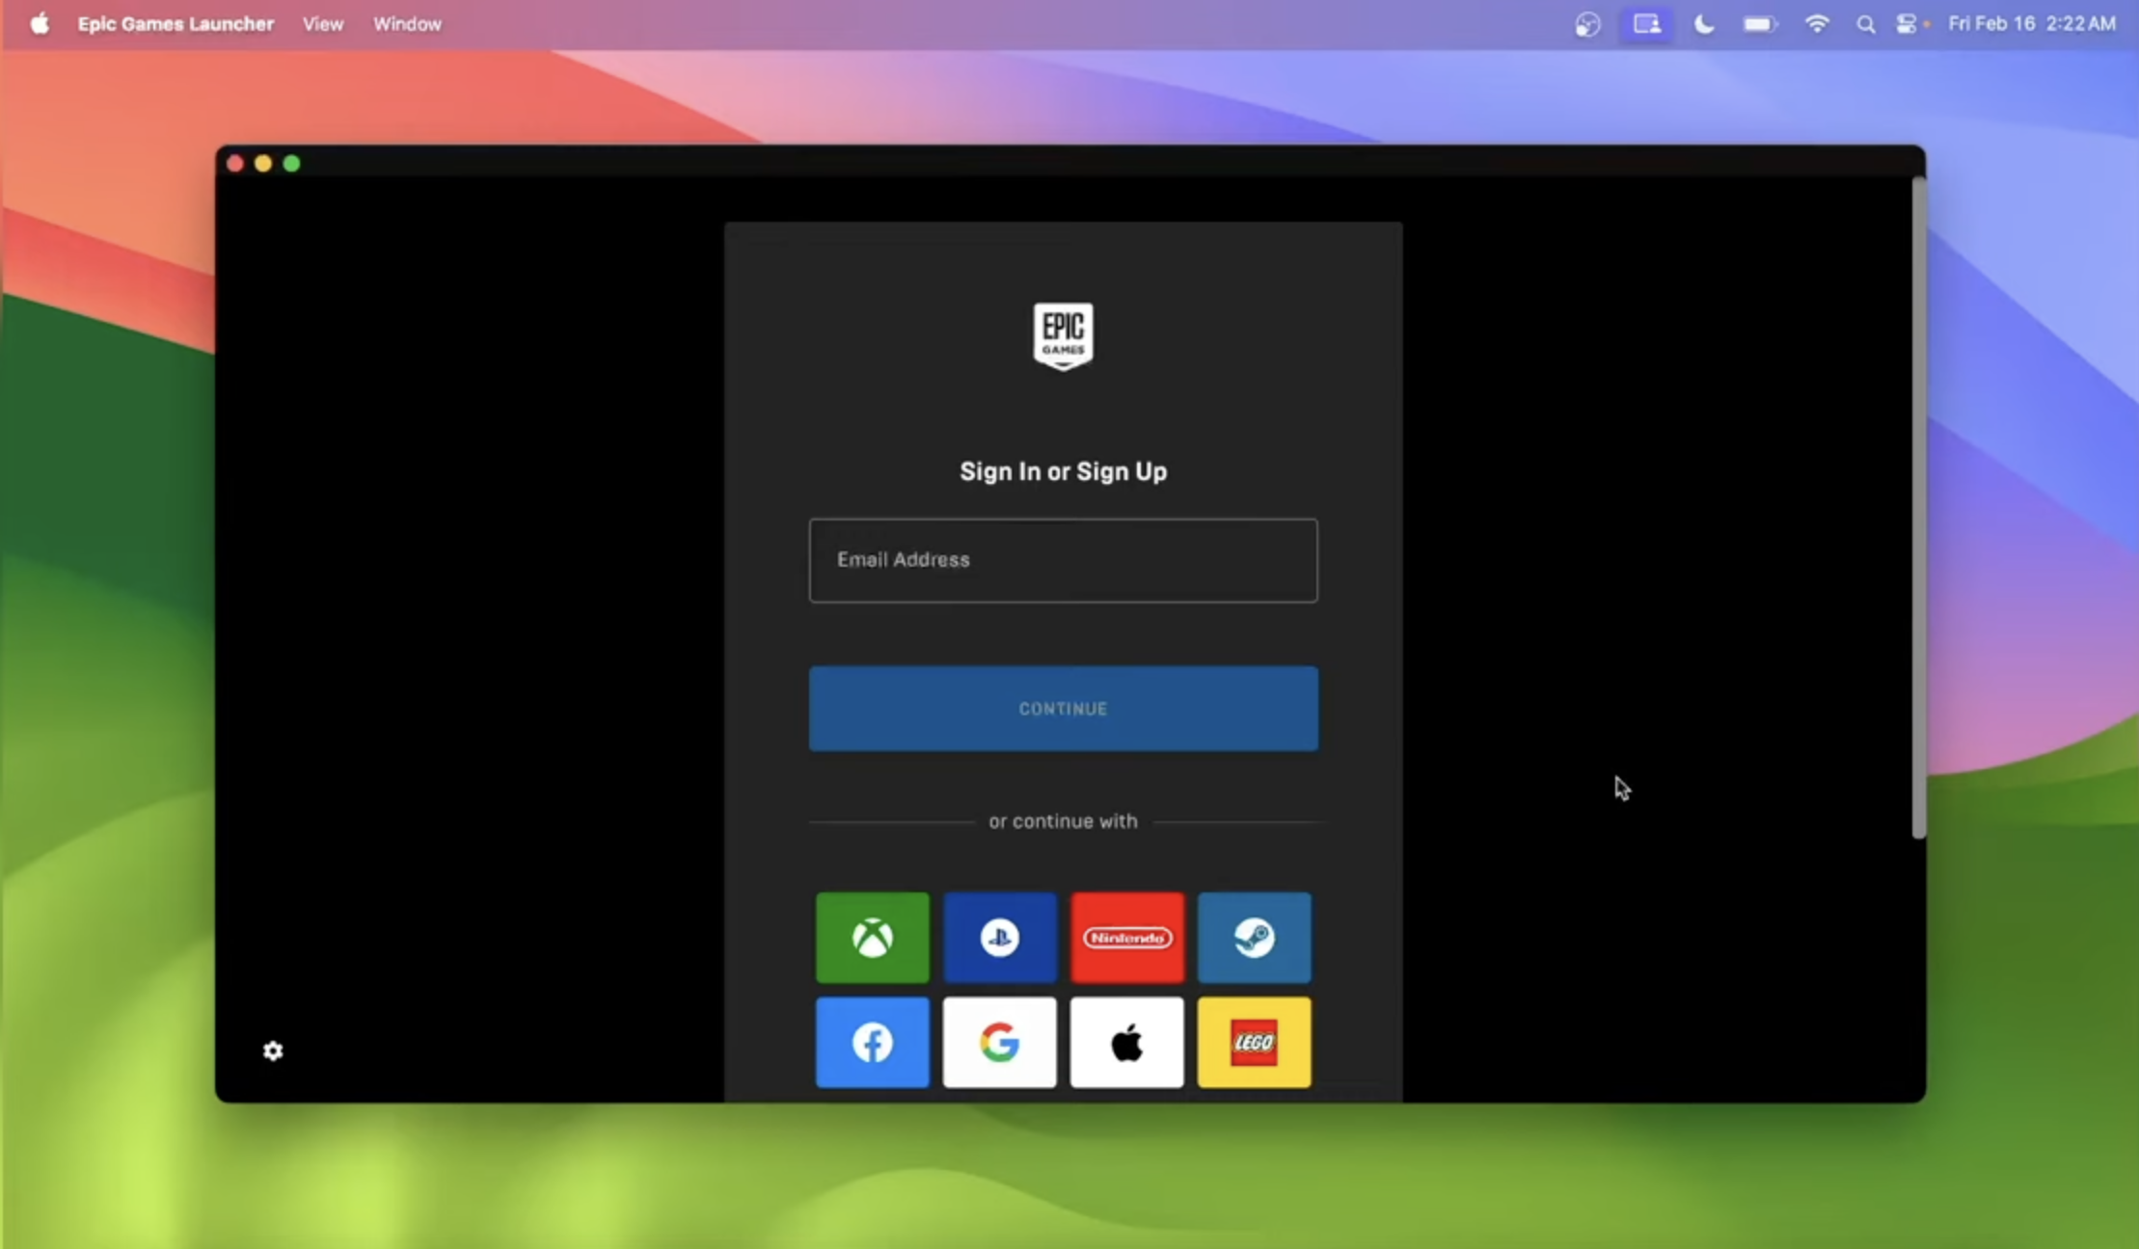Open the Apple menu
The image size is (2139, 1249).
pos(40,24)
